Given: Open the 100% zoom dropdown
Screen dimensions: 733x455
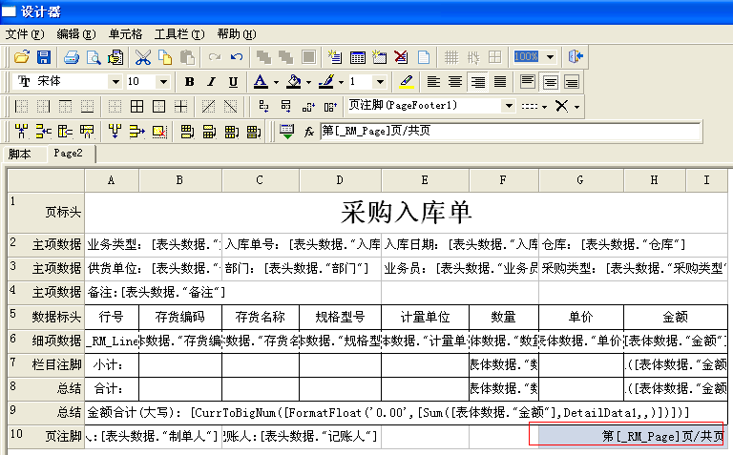Looking at the screenshot, I should coord(550,57).
